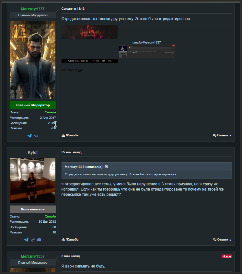The height and width of the screenshot is (274, 242).
Task: Open Telegram icon in Mercury1337's first post profile
Action: tap(30, 136)
